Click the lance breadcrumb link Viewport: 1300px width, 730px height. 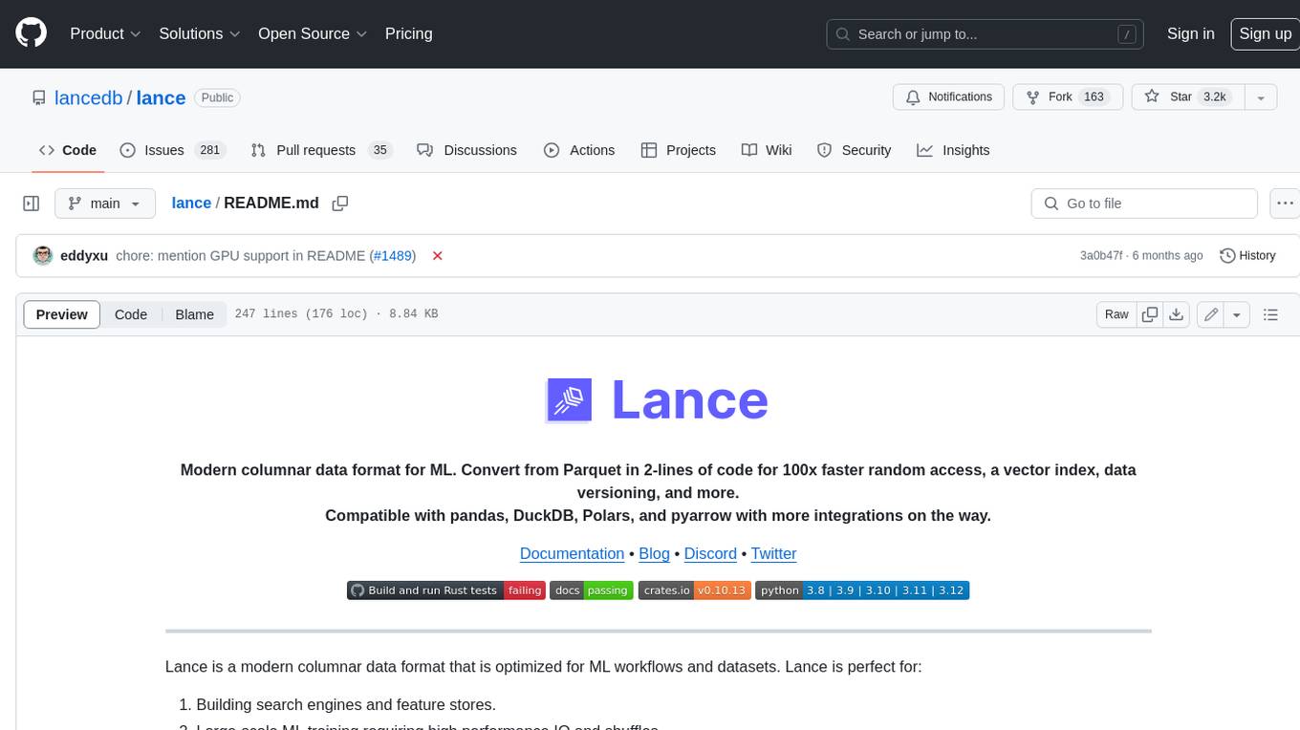pos(191,203)
